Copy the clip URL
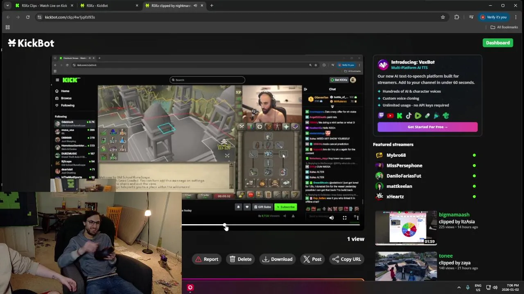The width and height of the screenshot is (524, 294). click(x=346, y=259)
